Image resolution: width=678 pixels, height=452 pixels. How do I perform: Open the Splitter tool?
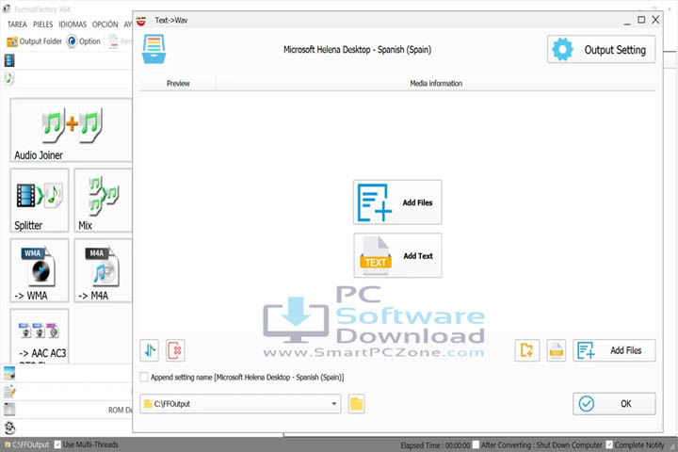(x=40, y=201)
